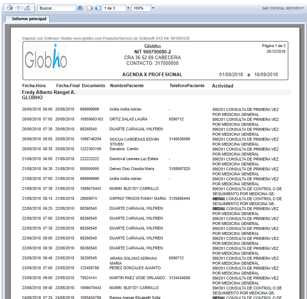
Task: Click the grayed-out up arrow icon
Action: click(18, 8)
